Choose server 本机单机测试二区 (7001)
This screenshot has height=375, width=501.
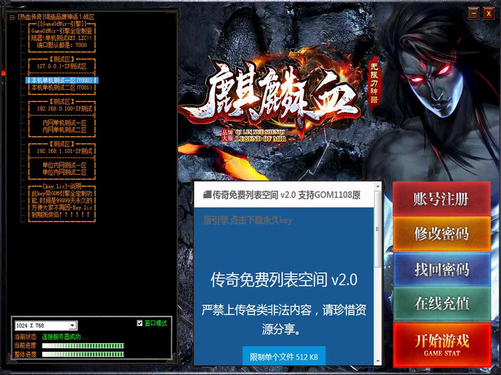click(62, 87)
